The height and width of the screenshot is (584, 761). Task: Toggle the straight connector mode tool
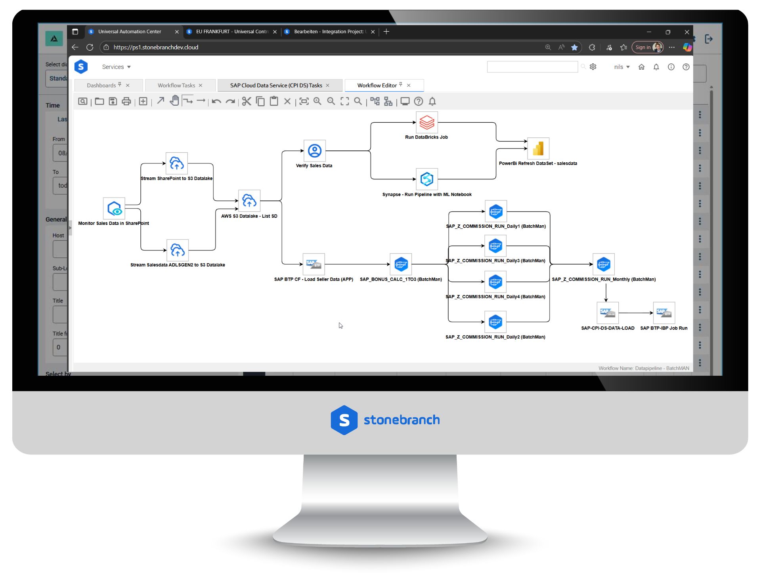pyautogui.click(x=201, y=101)
